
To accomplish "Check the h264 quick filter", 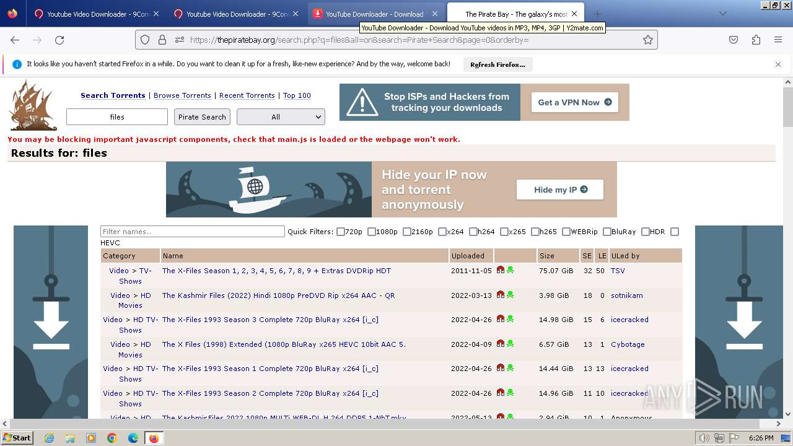I will coord(473,232).
